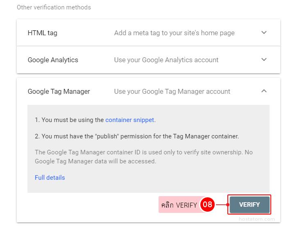Expand the Google Analytics section chevron
295x226 pixels.
264,60
